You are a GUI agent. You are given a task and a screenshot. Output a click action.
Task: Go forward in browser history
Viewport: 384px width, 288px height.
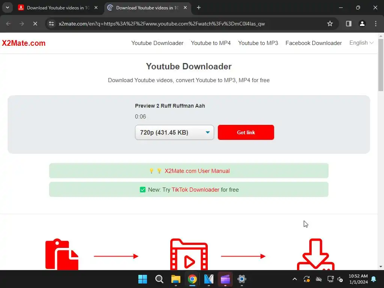pyautogui.click(x=22, y=24)
